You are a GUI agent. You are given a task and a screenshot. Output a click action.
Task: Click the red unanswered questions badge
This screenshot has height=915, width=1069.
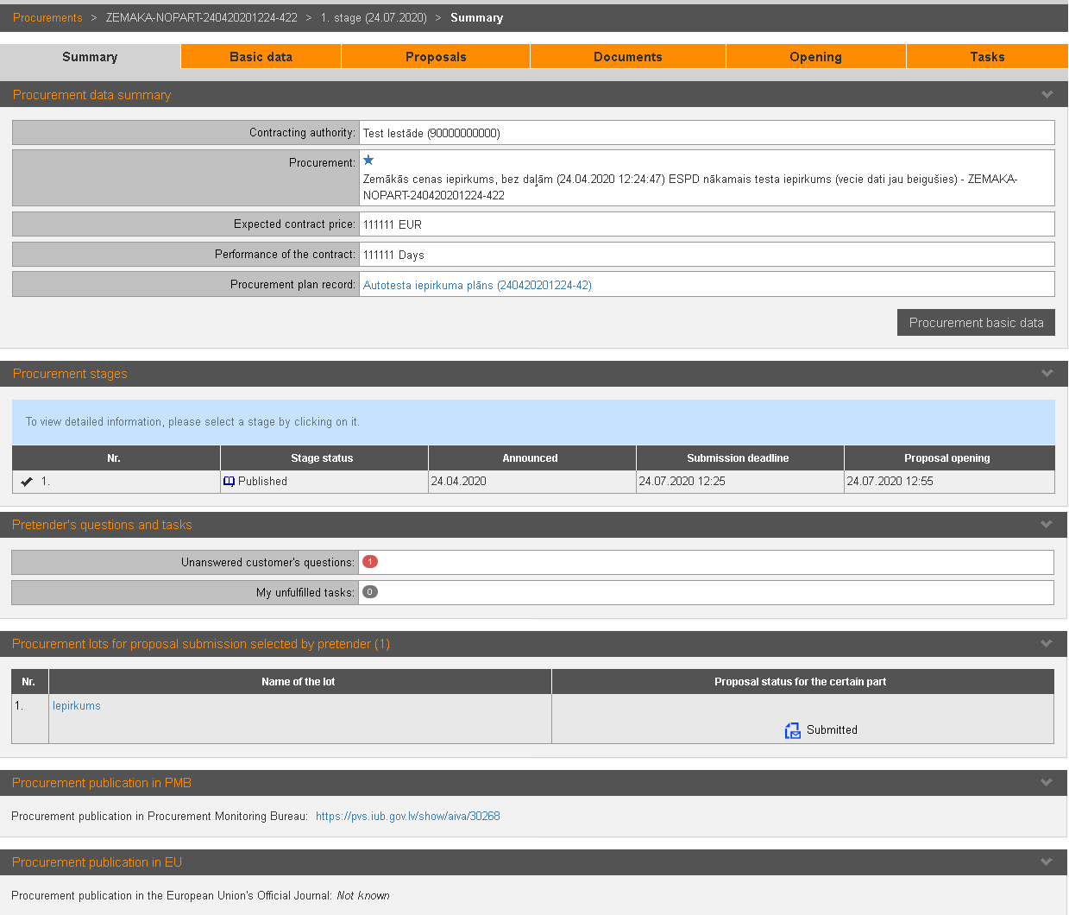[370, 562]
